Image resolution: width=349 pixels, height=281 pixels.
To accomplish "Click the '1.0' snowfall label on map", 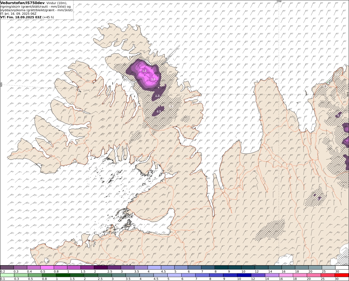I will 153,79.
